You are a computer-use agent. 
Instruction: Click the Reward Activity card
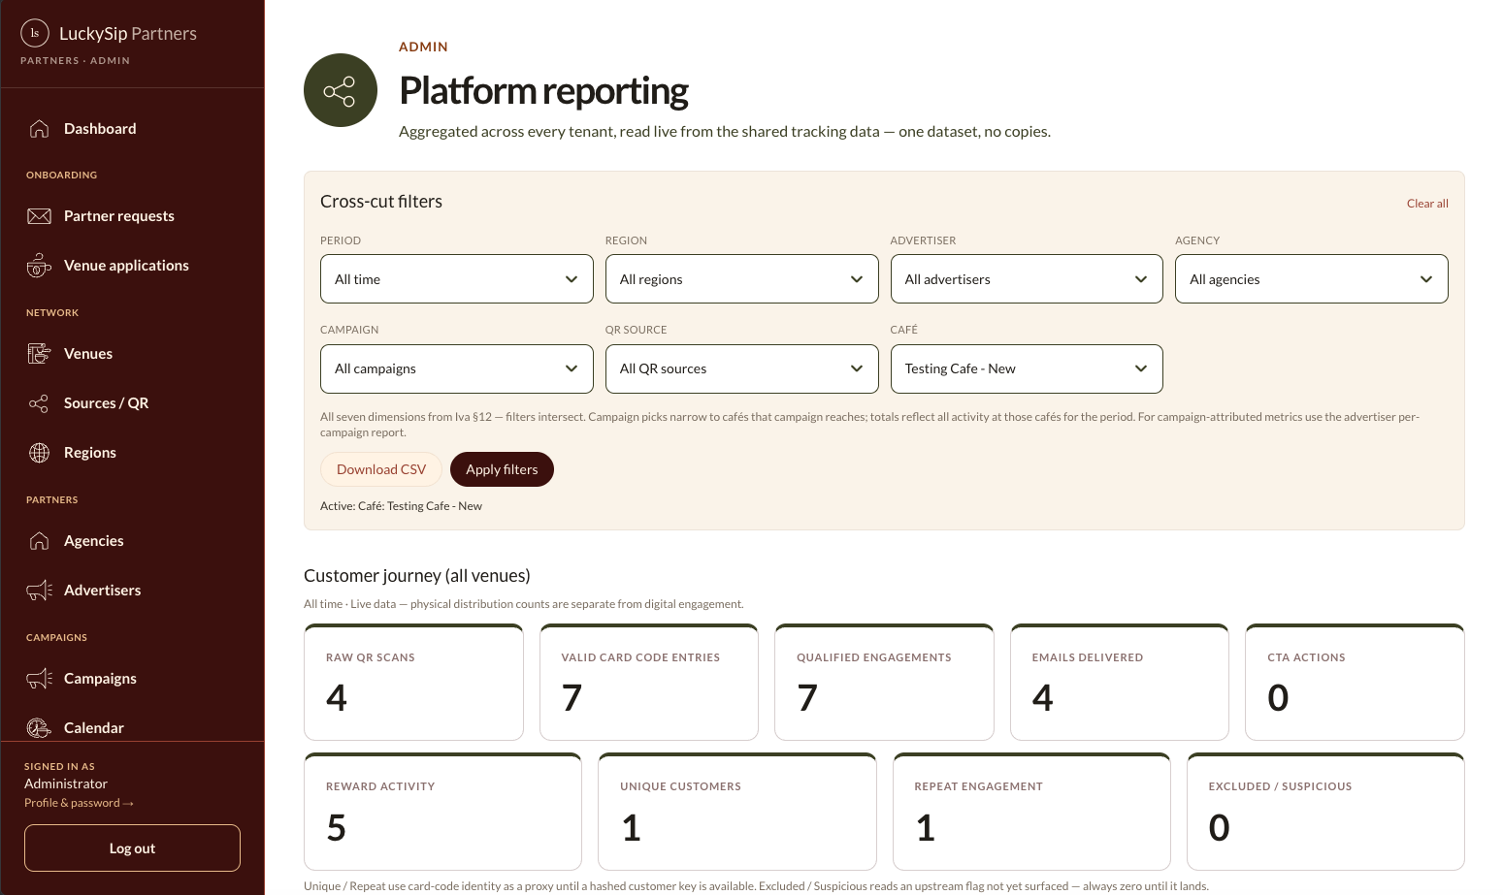[x=442, y=812]
